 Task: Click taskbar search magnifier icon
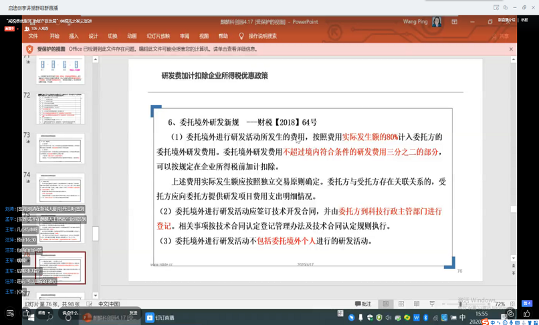(x=50, y=317)
